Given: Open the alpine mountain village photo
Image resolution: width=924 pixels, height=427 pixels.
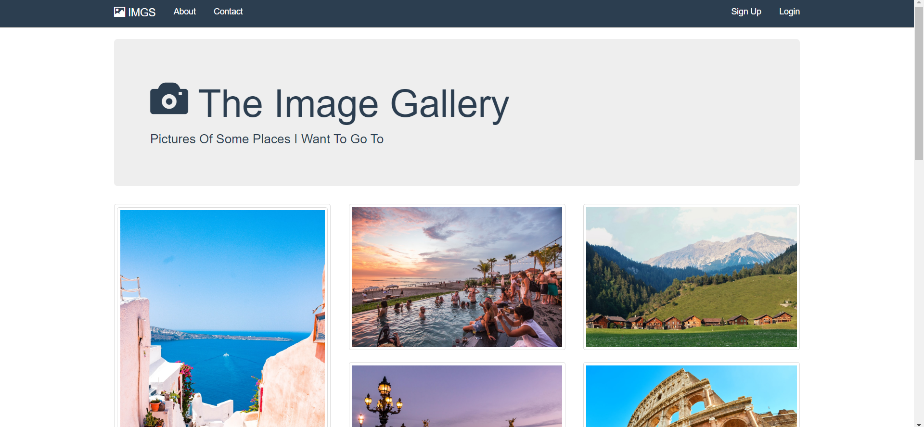Looking at the screenshot, I should coord(691,277).
